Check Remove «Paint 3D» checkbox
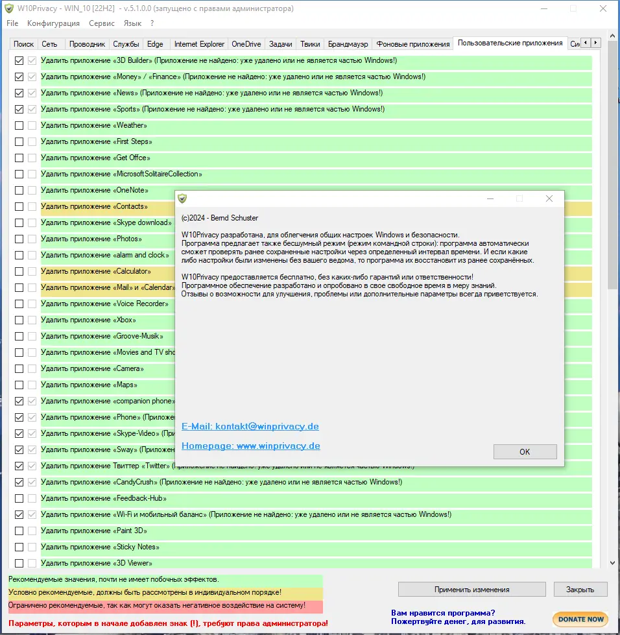Screen dimensions: 620x635 (19, 531)
